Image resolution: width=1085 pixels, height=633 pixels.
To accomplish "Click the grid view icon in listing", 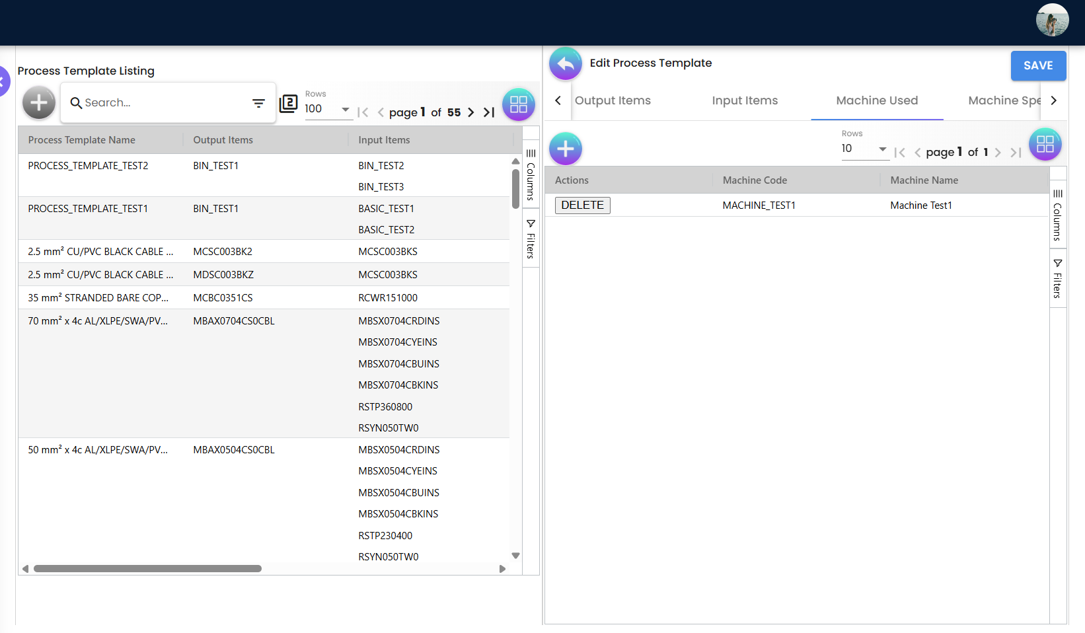I will [518, 104].
